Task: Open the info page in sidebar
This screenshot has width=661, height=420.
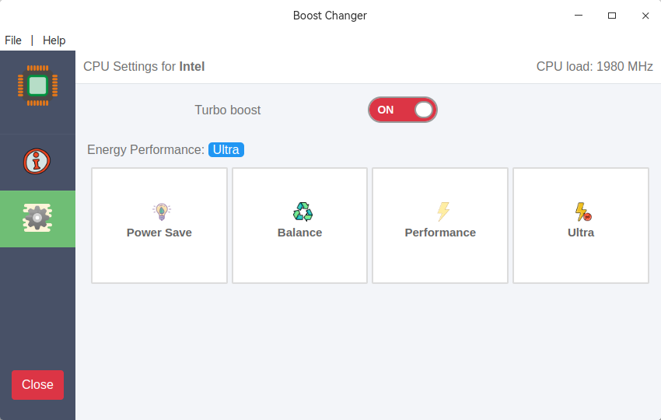Action: (x=37, y=162)
